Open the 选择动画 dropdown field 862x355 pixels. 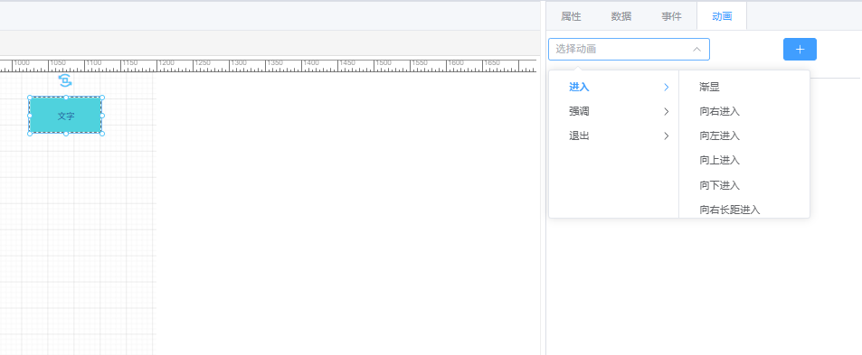629,50
